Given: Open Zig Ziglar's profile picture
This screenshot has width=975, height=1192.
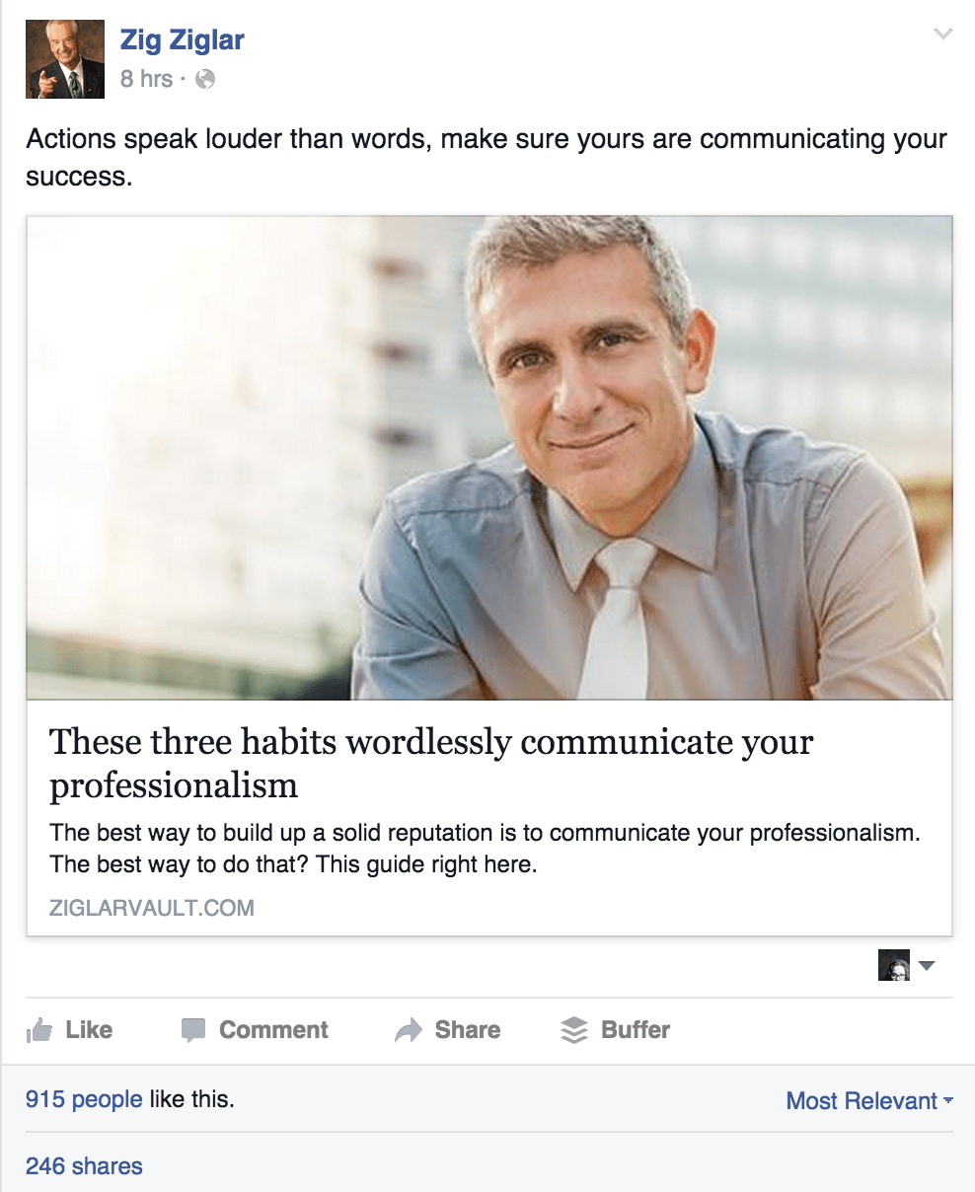Looking at the screenshot, I should pyautogui.click(x=65, y=59).
